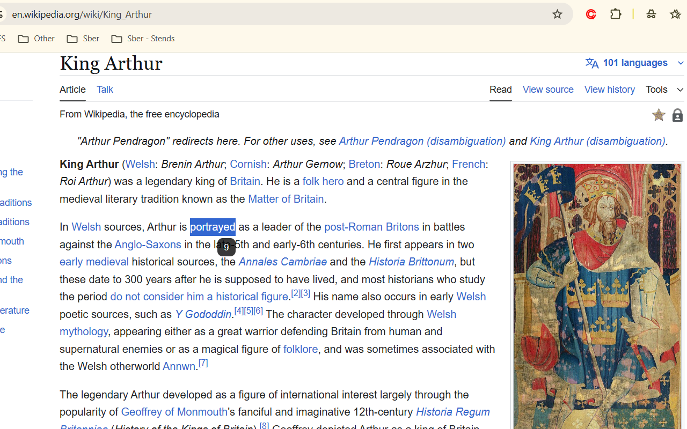The image size is (687, 429).
Task: Expand the Tools dropdown menu
Action: 664,90
